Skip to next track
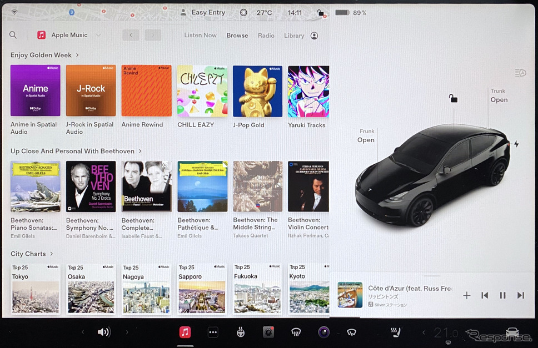 [x=521, y=295]
